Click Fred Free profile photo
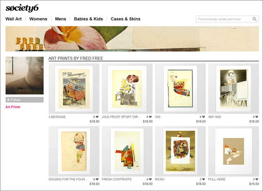Image resolution: width=263 pixels, height=191 pixels. click(x=25, y=76)
